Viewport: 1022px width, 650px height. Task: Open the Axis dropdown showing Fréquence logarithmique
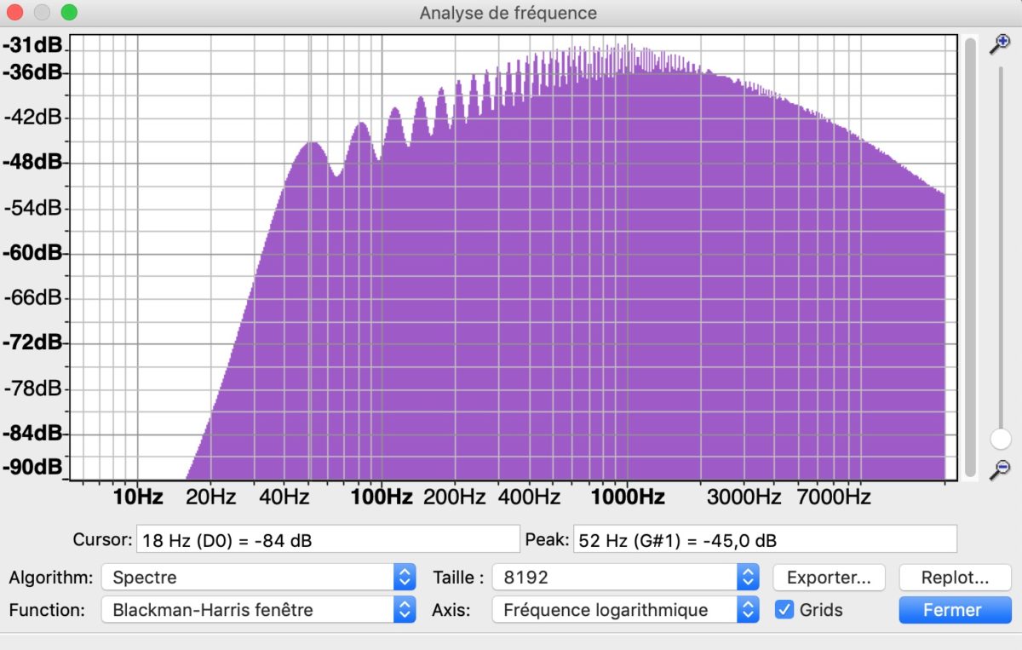pyautogui.click(x=626, y=610)
